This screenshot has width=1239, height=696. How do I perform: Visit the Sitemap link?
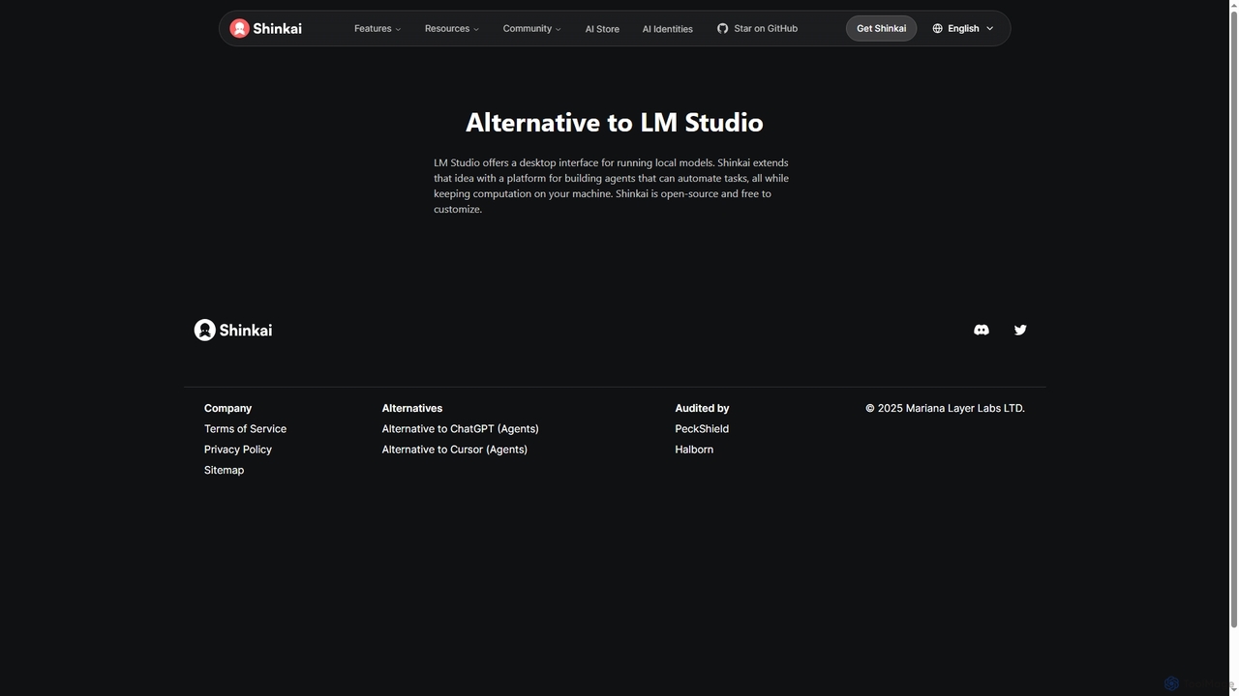224,470
